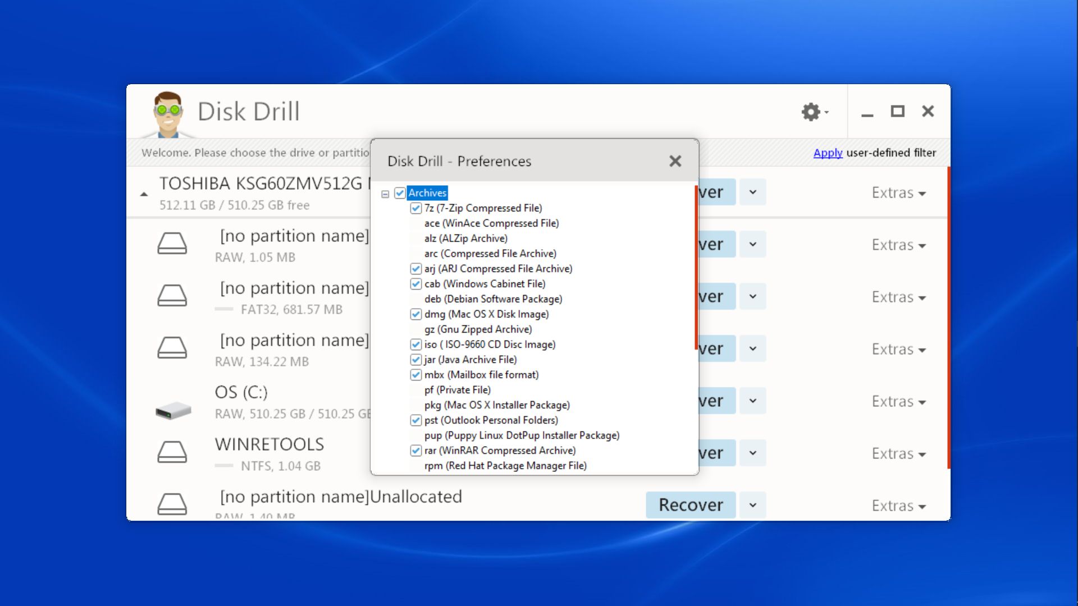Screen dimensions: 1078x606
Task: Select the Archives tree label
Action: 427,193
